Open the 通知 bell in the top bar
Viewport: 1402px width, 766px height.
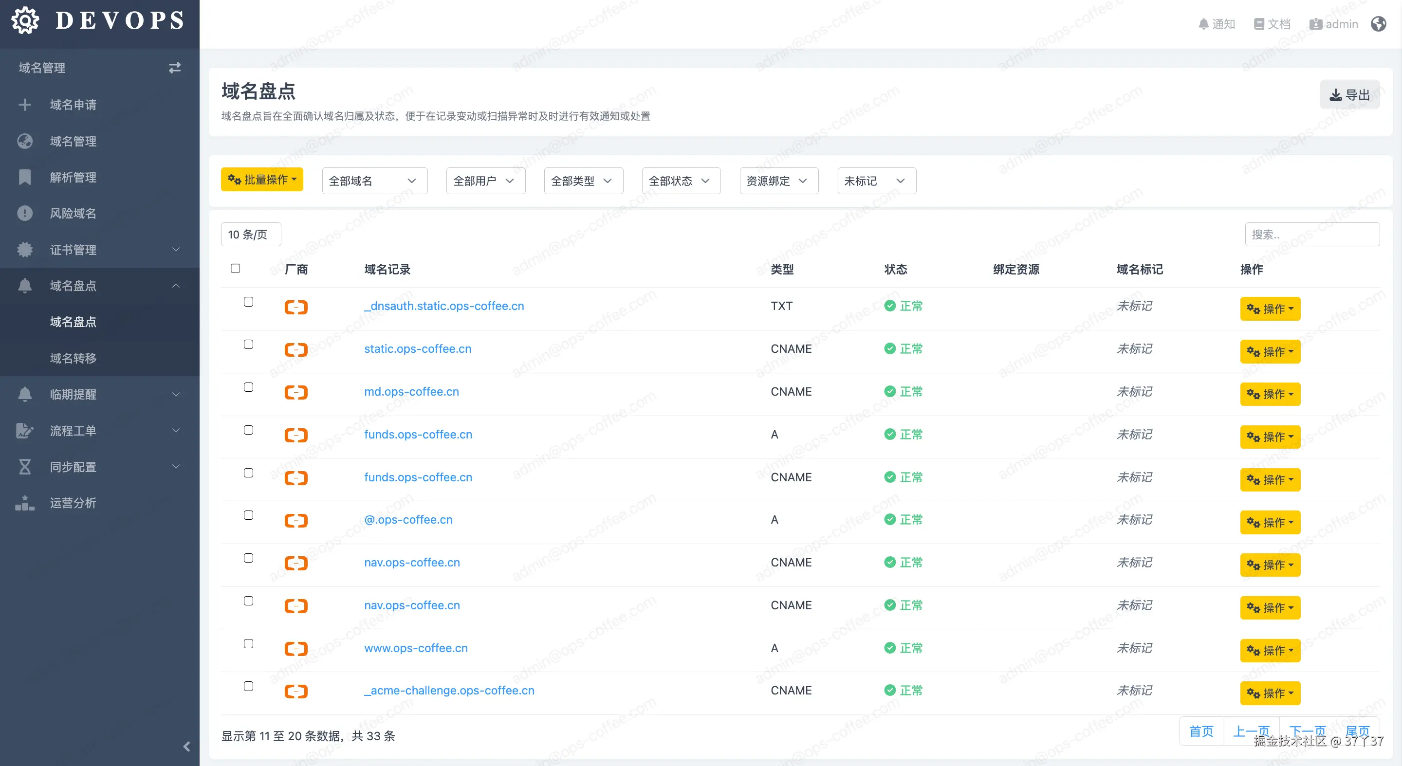click(1217, 24)
